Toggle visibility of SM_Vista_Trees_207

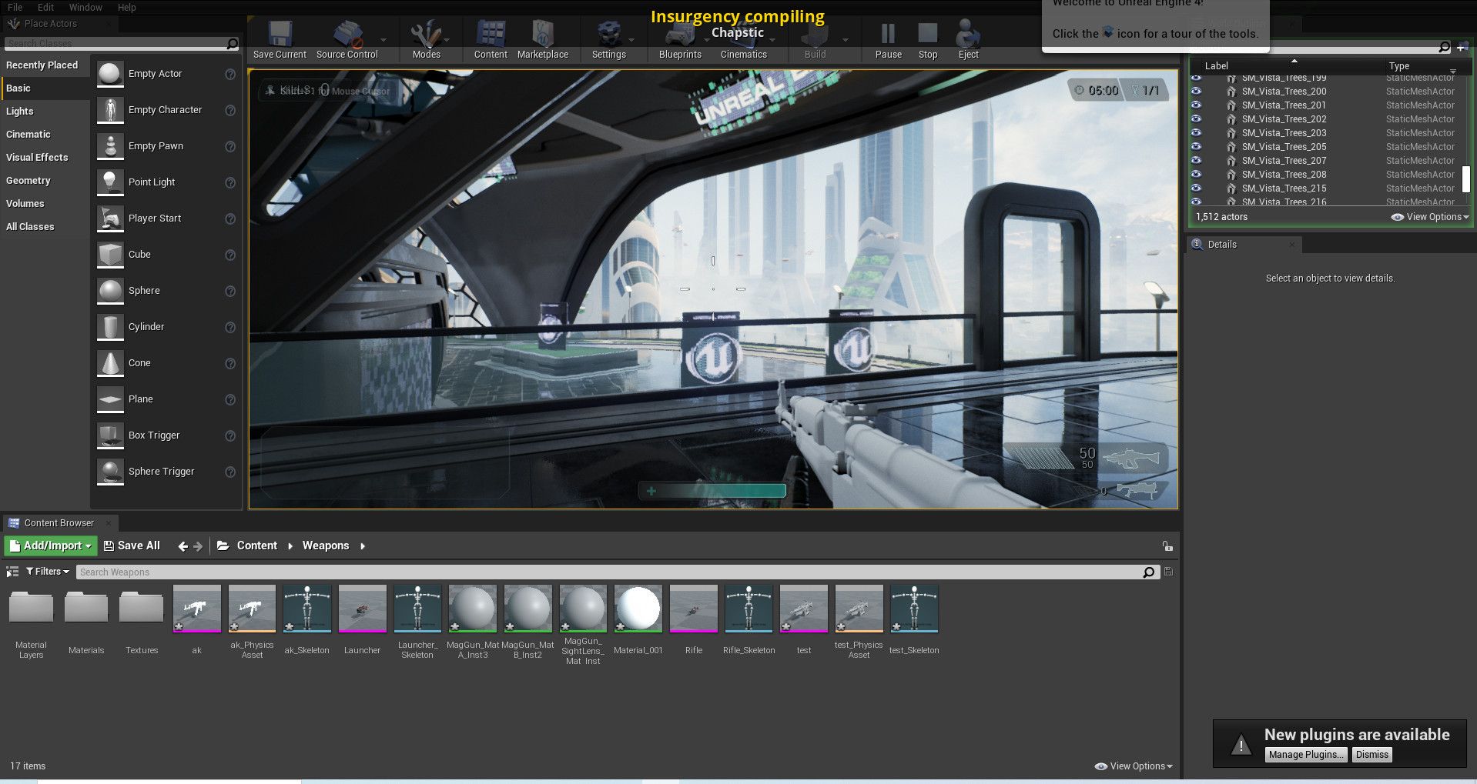tap(1196, 161)
